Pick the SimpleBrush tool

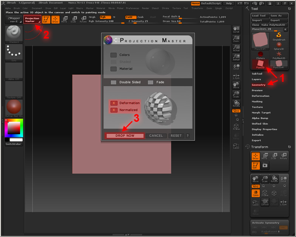pyautogui.click(x=279, y=37)
